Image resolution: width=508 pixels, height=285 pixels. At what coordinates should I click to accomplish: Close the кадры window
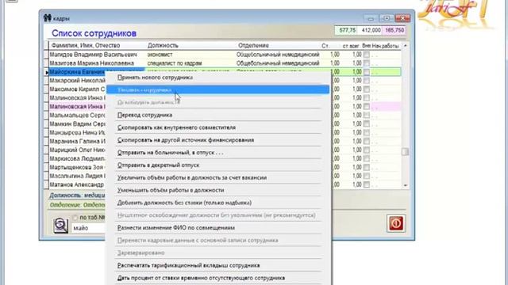(x=402, y=18)
